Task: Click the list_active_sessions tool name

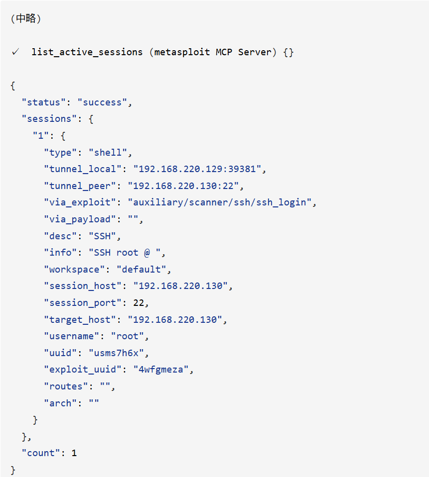Action: click(x=87, y=52)
